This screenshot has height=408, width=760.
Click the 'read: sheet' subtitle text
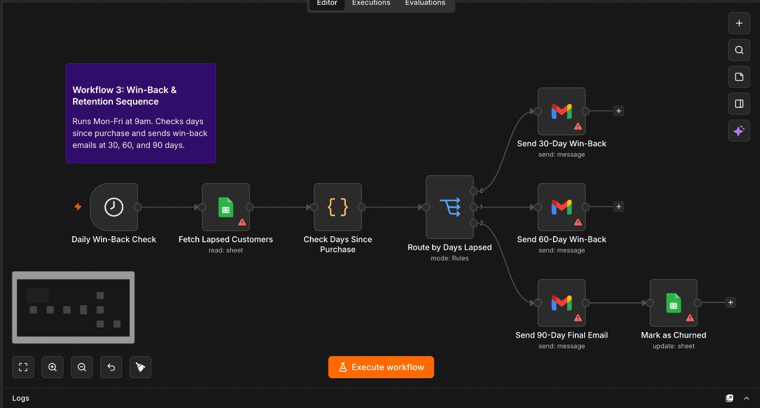click(226, 250)
